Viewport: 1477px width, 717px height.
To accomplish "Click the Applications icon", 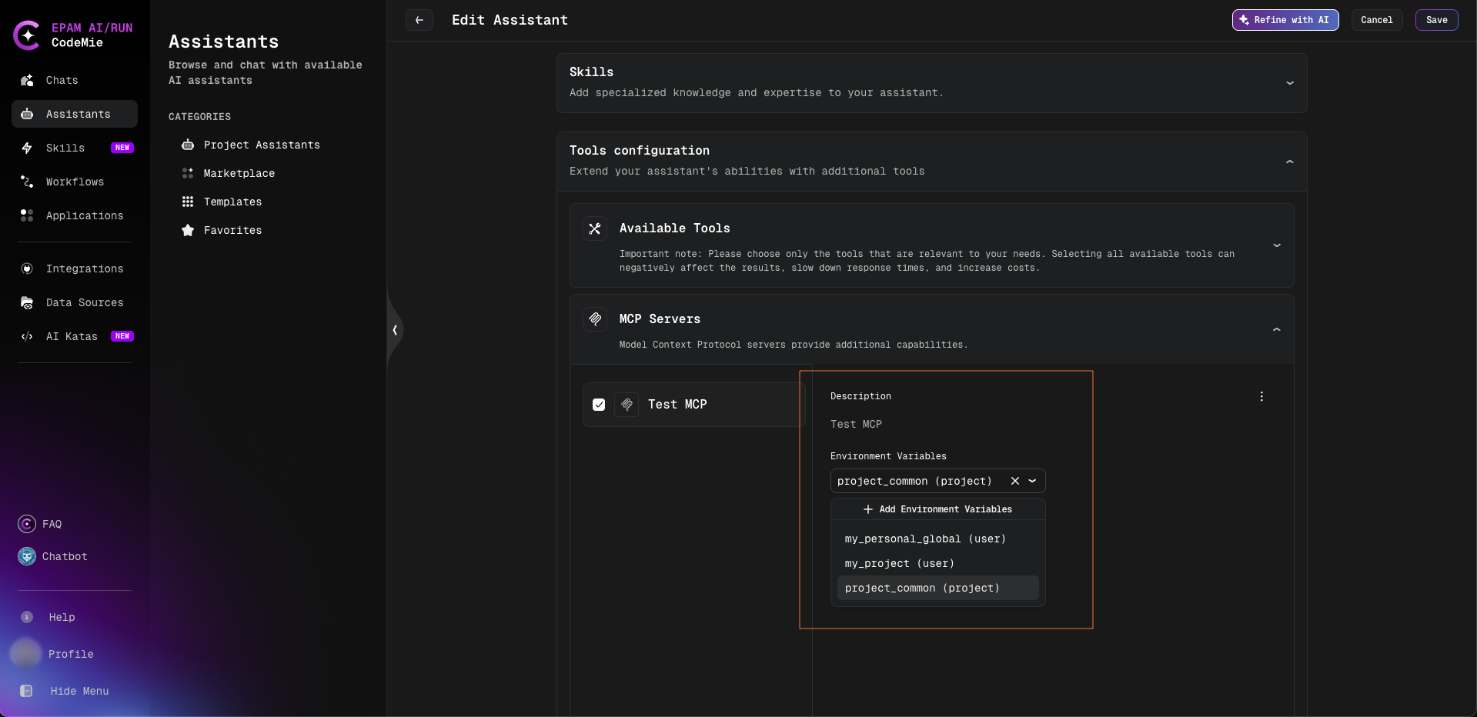I will pyautogui.click(x=27, y=215).
